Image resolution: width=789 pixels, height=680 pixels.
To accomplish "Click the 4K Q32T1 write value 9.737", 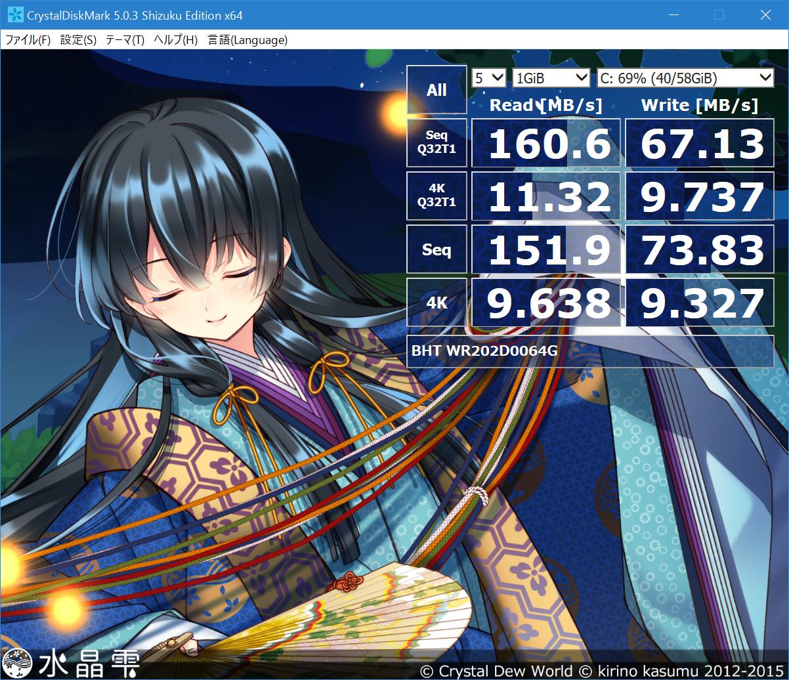I will pyautogui.click(x=700, y=196).
